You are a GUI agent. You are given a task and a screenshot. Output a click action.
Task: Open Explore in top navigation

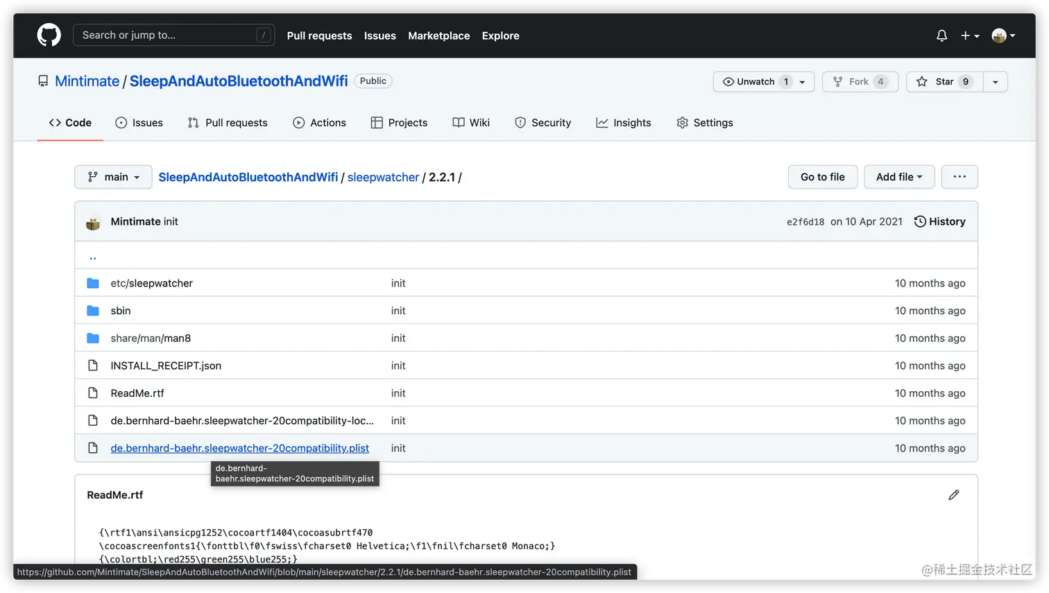point(500,35)
